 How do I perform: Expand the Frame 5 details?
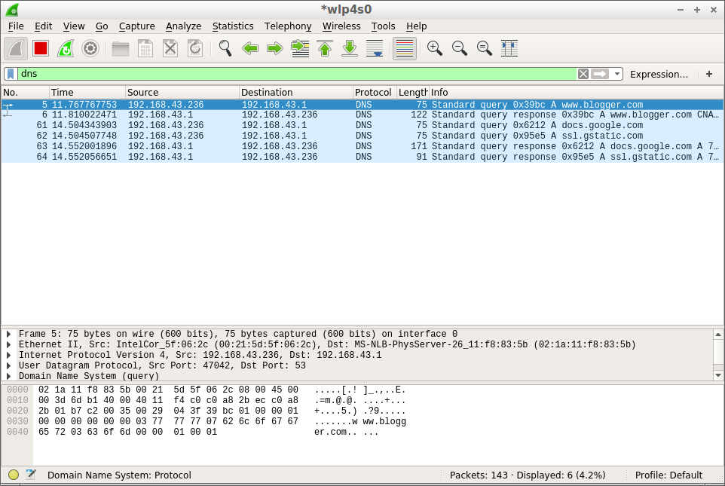tap(8, 334)
